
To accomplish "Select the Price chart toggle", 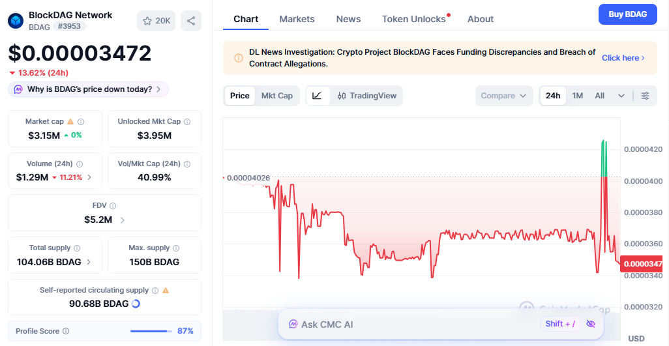I will 240,96.
